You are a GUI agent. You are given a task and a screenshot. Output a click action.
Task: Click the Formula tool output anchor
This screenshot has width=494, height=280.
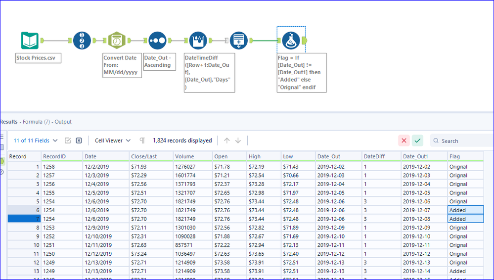click(304, 41)
